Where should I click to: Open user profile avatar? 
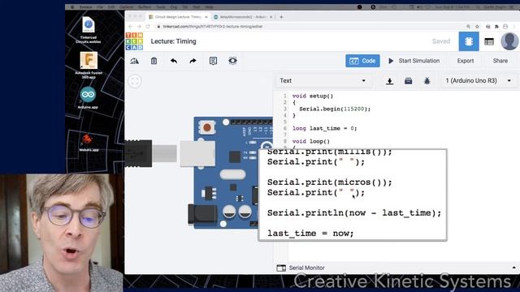tap(509, 41)
